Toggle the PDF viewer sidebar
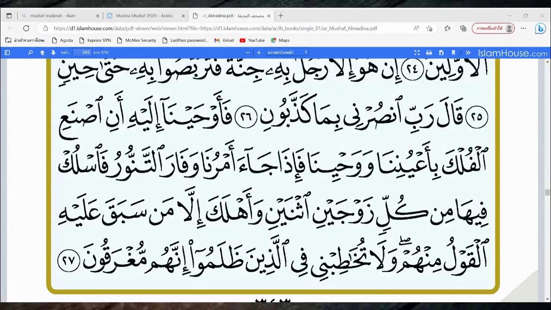Screen dimensions: 551x310 pos(7,53)
